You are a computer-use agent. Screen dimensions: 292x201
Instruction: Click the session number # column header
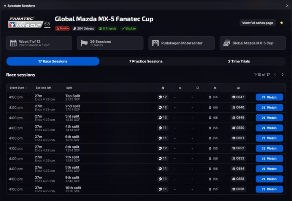[238, 88]
